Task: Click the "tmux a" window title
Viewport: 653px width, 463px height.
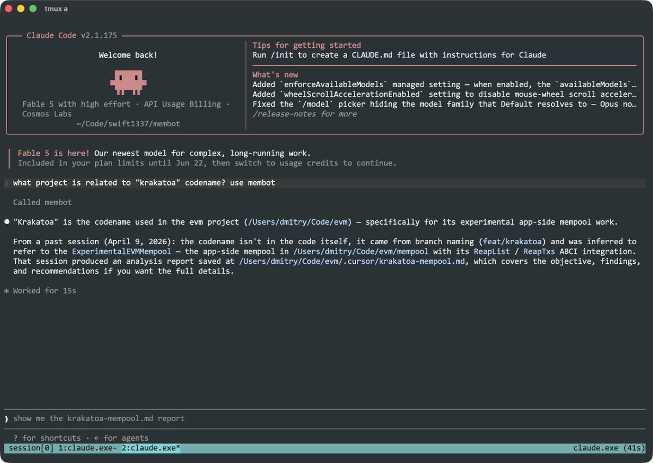Action: [x=56, y=9]
